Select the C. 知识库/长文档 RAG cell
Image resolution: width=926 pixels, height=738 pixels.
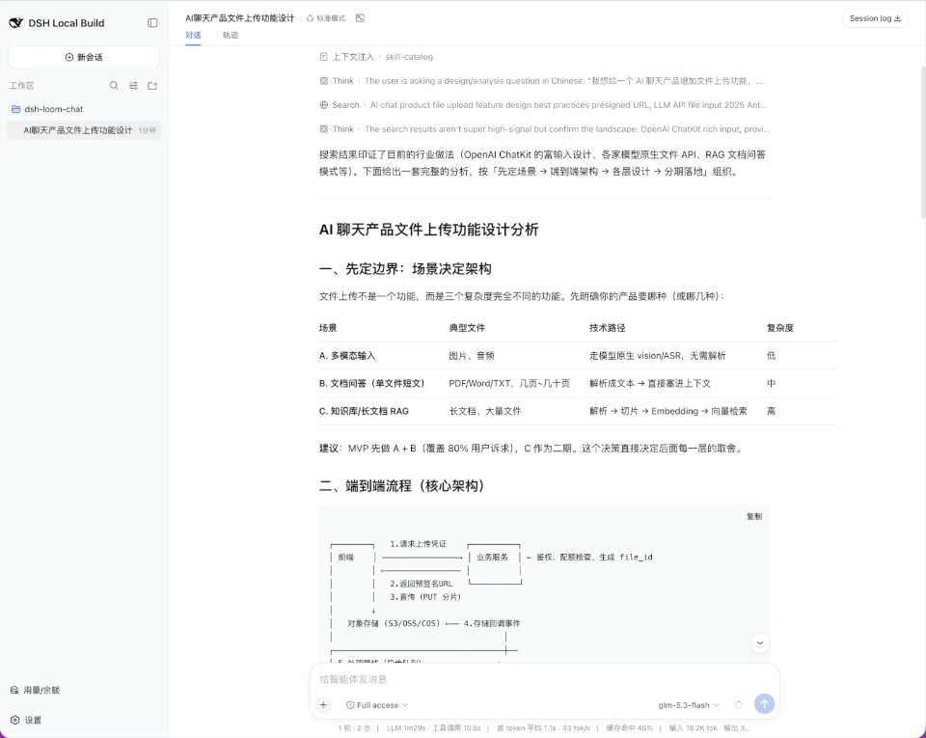pyautogui.click(x=364, y=411)
